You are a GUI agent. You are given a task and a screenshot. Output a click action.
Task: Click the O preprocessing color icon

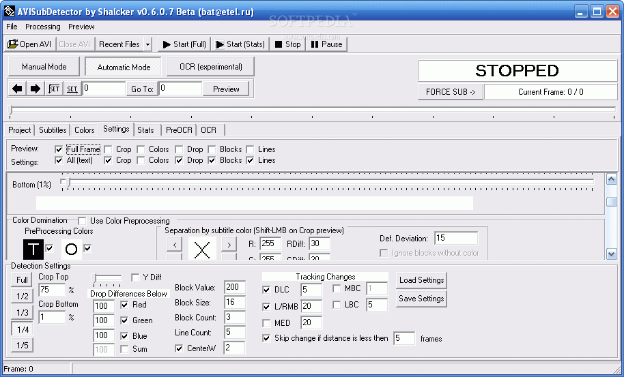(x=71, y=249)
